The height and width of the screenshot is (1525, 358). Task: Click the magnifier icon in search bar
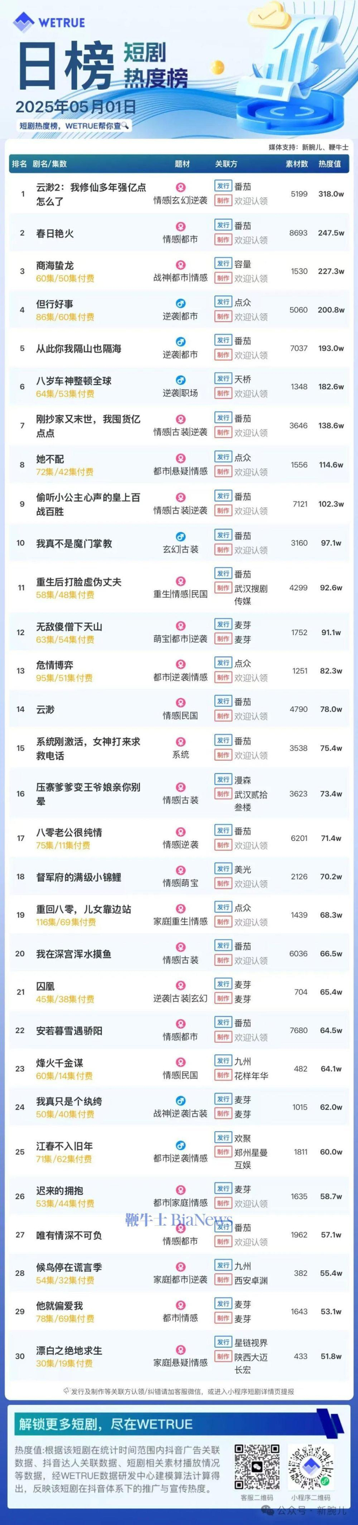(125, 126)
